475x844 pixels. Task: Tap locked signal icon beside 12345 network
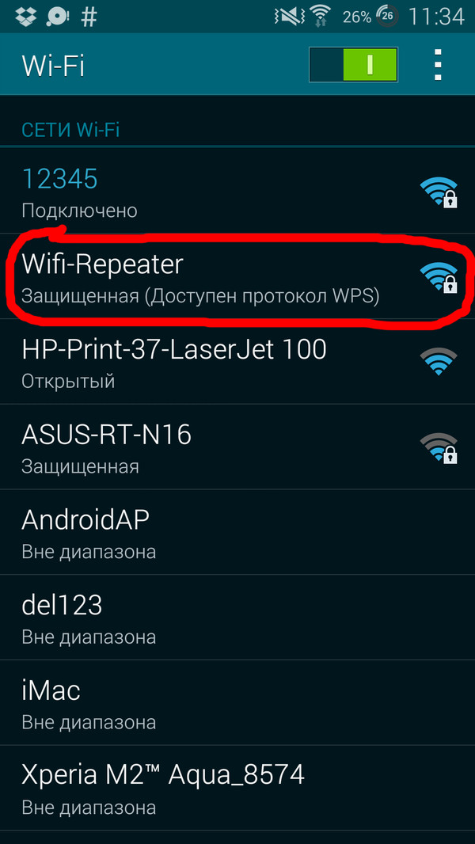point(439,192)
